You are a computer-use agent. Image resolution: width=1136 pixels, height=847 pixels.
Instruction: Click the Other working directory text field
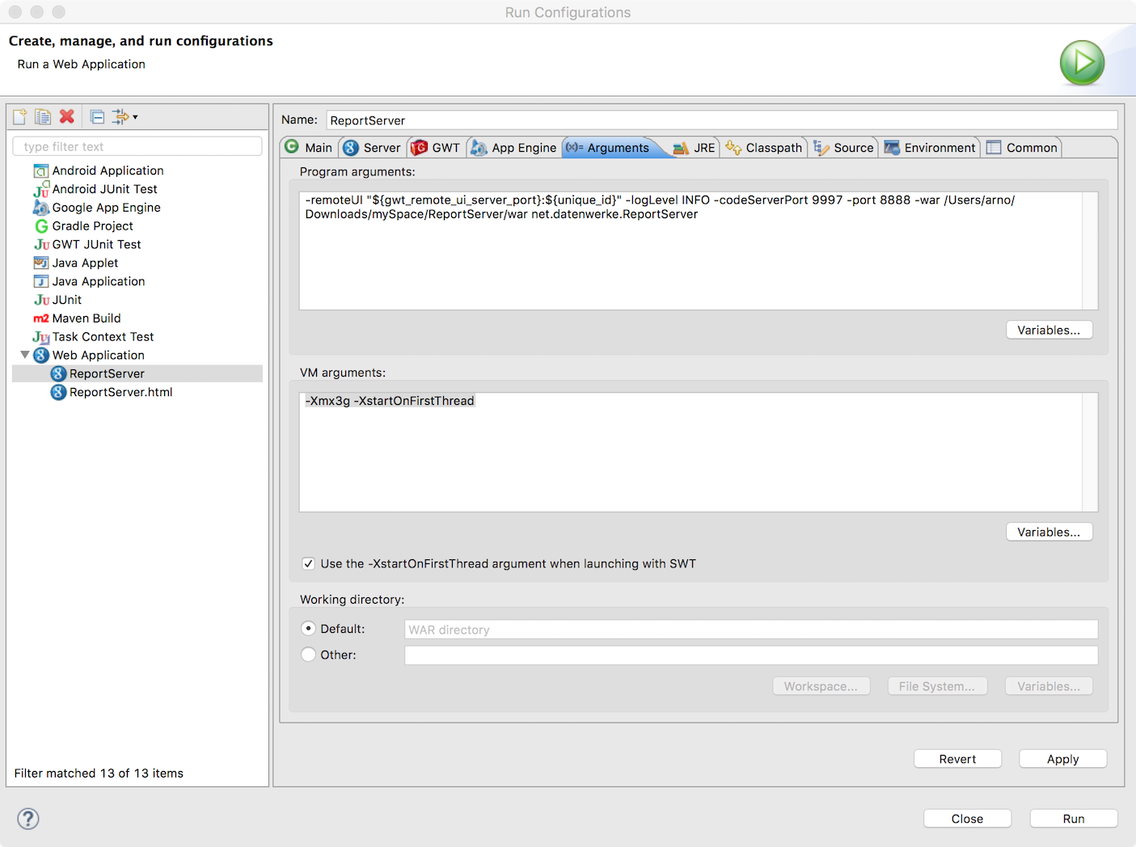coord(751,655)
